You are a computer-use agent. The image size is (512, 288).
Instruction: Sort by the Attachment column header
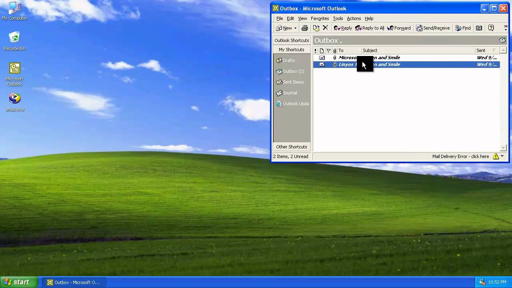pos(335,50)
